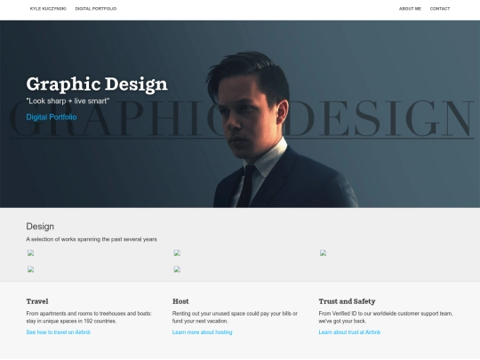Follow Learn more about hosting link
The width and height of the screenshot is (480, 360).
click(x=203, y=332)
